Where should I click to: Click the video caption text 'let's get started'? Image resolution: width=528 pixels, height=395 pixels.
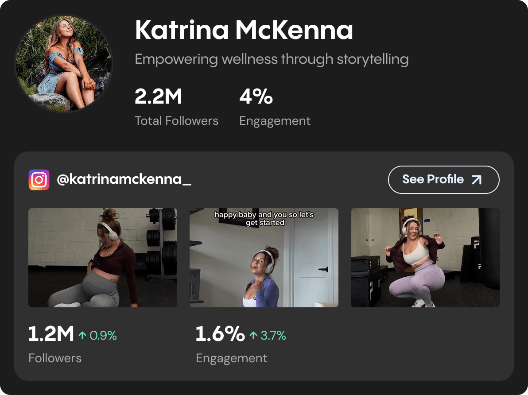[279, 219]
